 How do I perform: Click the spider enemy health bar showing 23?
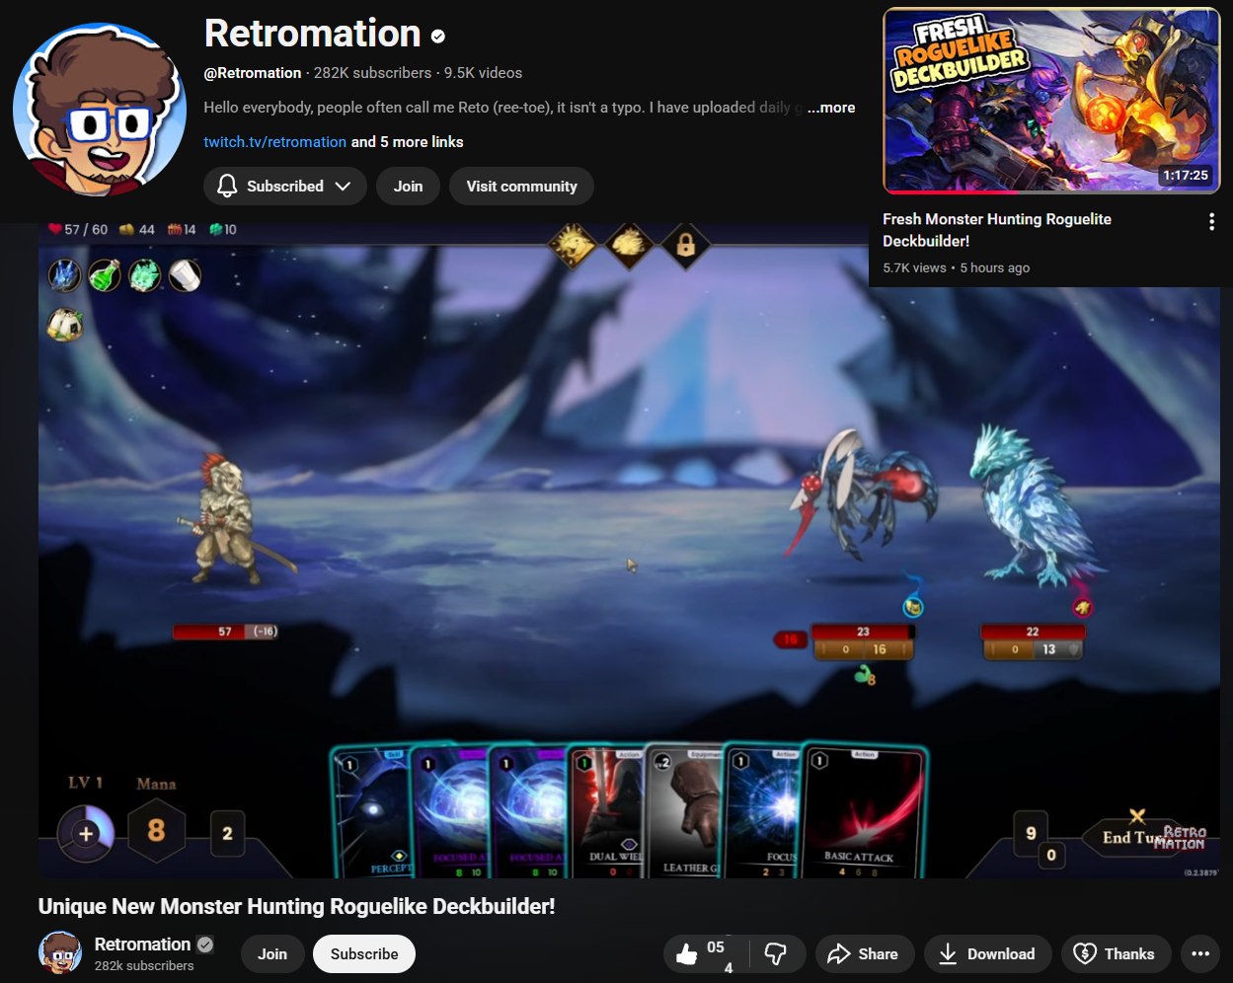pyautogui.click(x=863, y=632)
